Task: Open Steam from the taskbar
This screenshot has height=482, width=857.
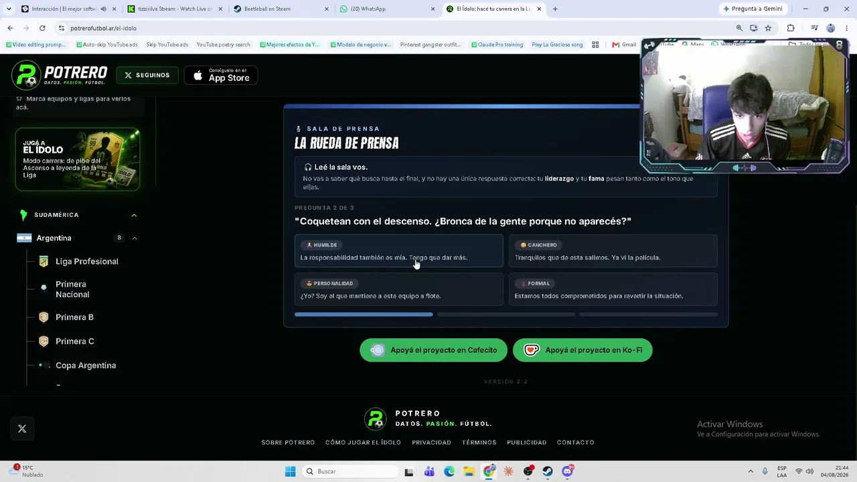Action: pyautogui.click(x=548, y=471)
